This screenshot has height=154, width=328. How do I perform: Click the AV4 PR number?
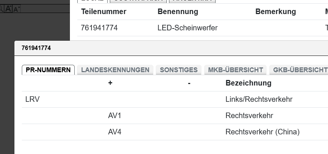pos(115,132)
